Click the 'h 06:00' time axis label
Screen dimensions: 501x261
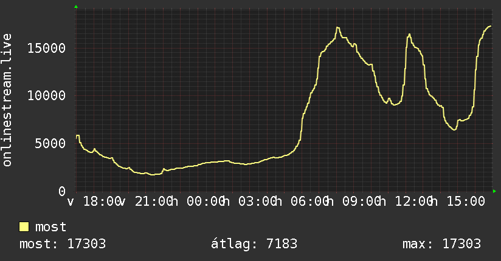click(301, 202)
